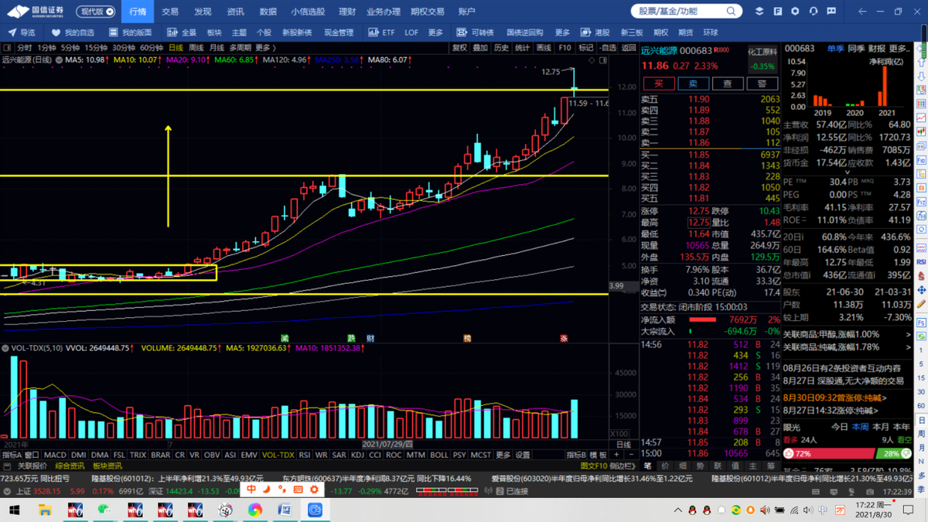Switch chart to 周线 weekly period
The height and width of the screenshot is (522, 928).
click(x=196, y=48)
